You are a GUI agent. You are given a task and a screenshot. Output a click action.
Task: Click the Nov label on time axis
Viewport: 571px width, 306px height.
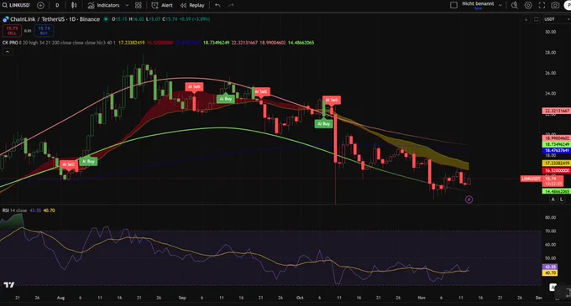coord(422,298)
